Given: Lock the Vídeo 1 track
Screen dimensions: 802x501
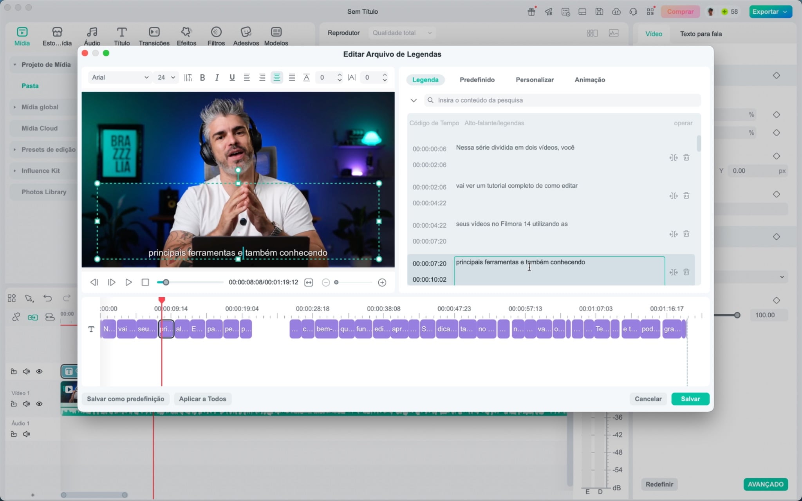Looking at the screenshot, I should point(14,404).
